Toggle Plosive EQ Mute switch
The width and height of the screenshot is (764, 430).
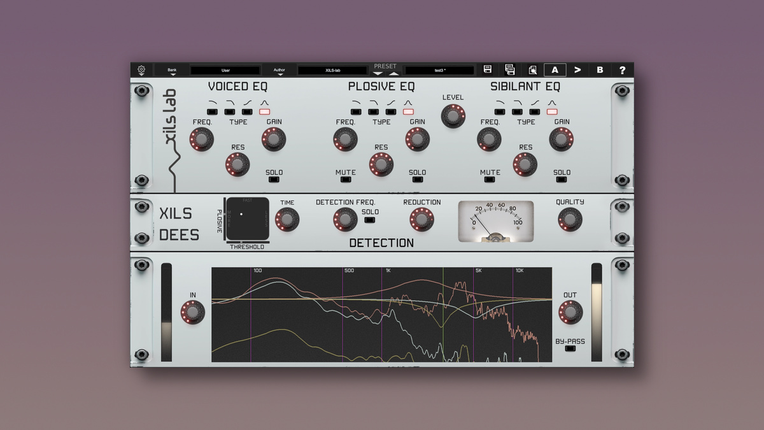click(345, 180)
